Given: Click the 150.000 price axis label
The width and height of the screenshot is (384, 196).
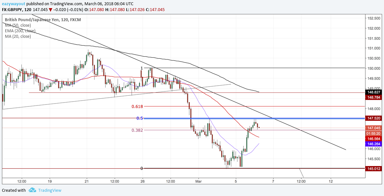Looking at the screenshot, I should [374, 68].
